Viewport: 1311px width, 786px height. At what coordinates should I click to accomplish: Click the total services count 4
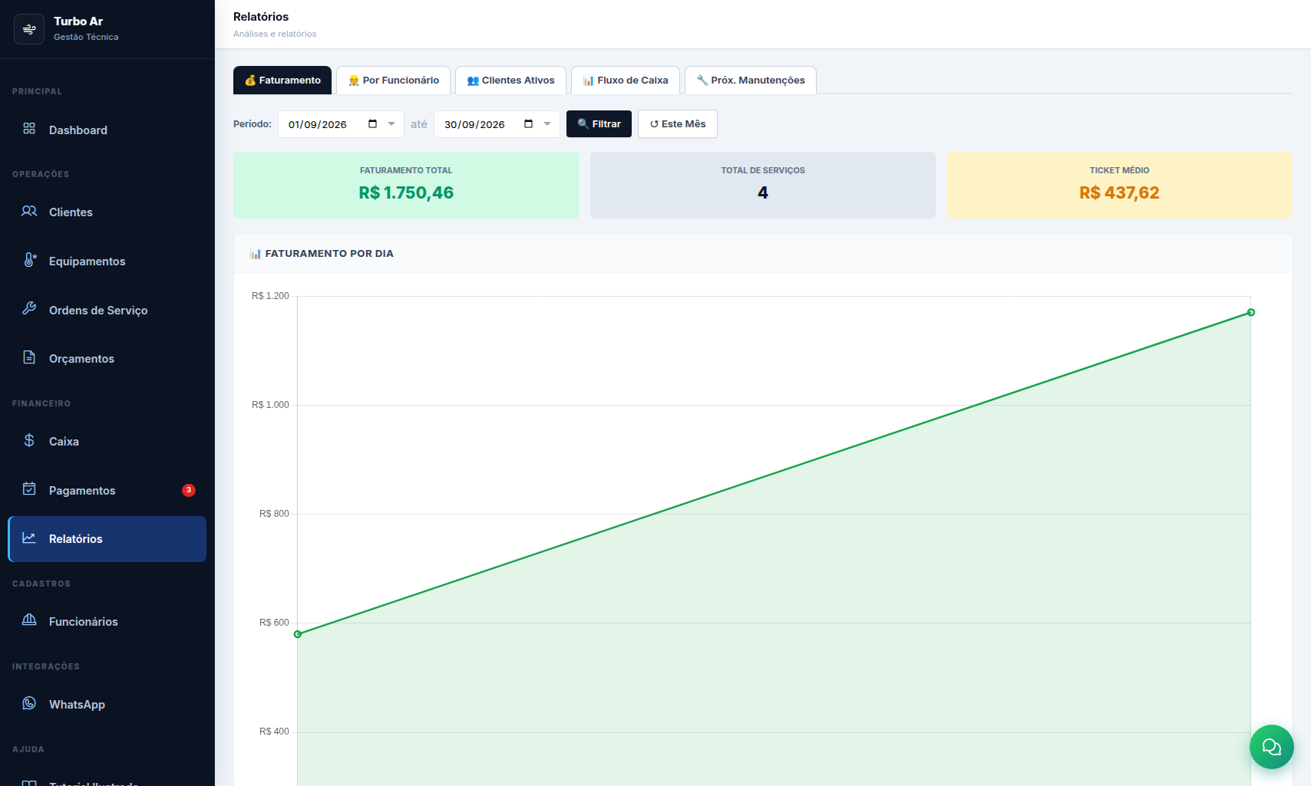(763, 192)
